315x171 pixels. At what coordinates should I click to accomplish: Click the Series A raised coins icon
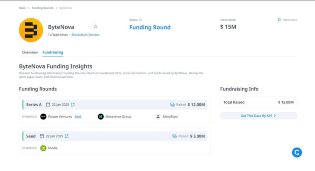tap(172, 104)
